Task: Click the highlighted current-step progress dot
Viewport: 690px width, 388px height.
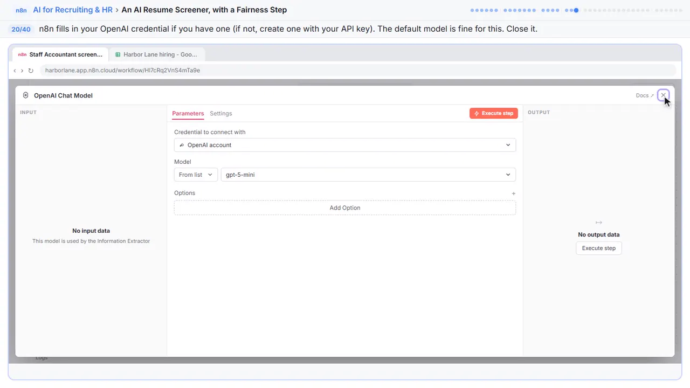Action: pyautogui.click(x=576, y=10)
